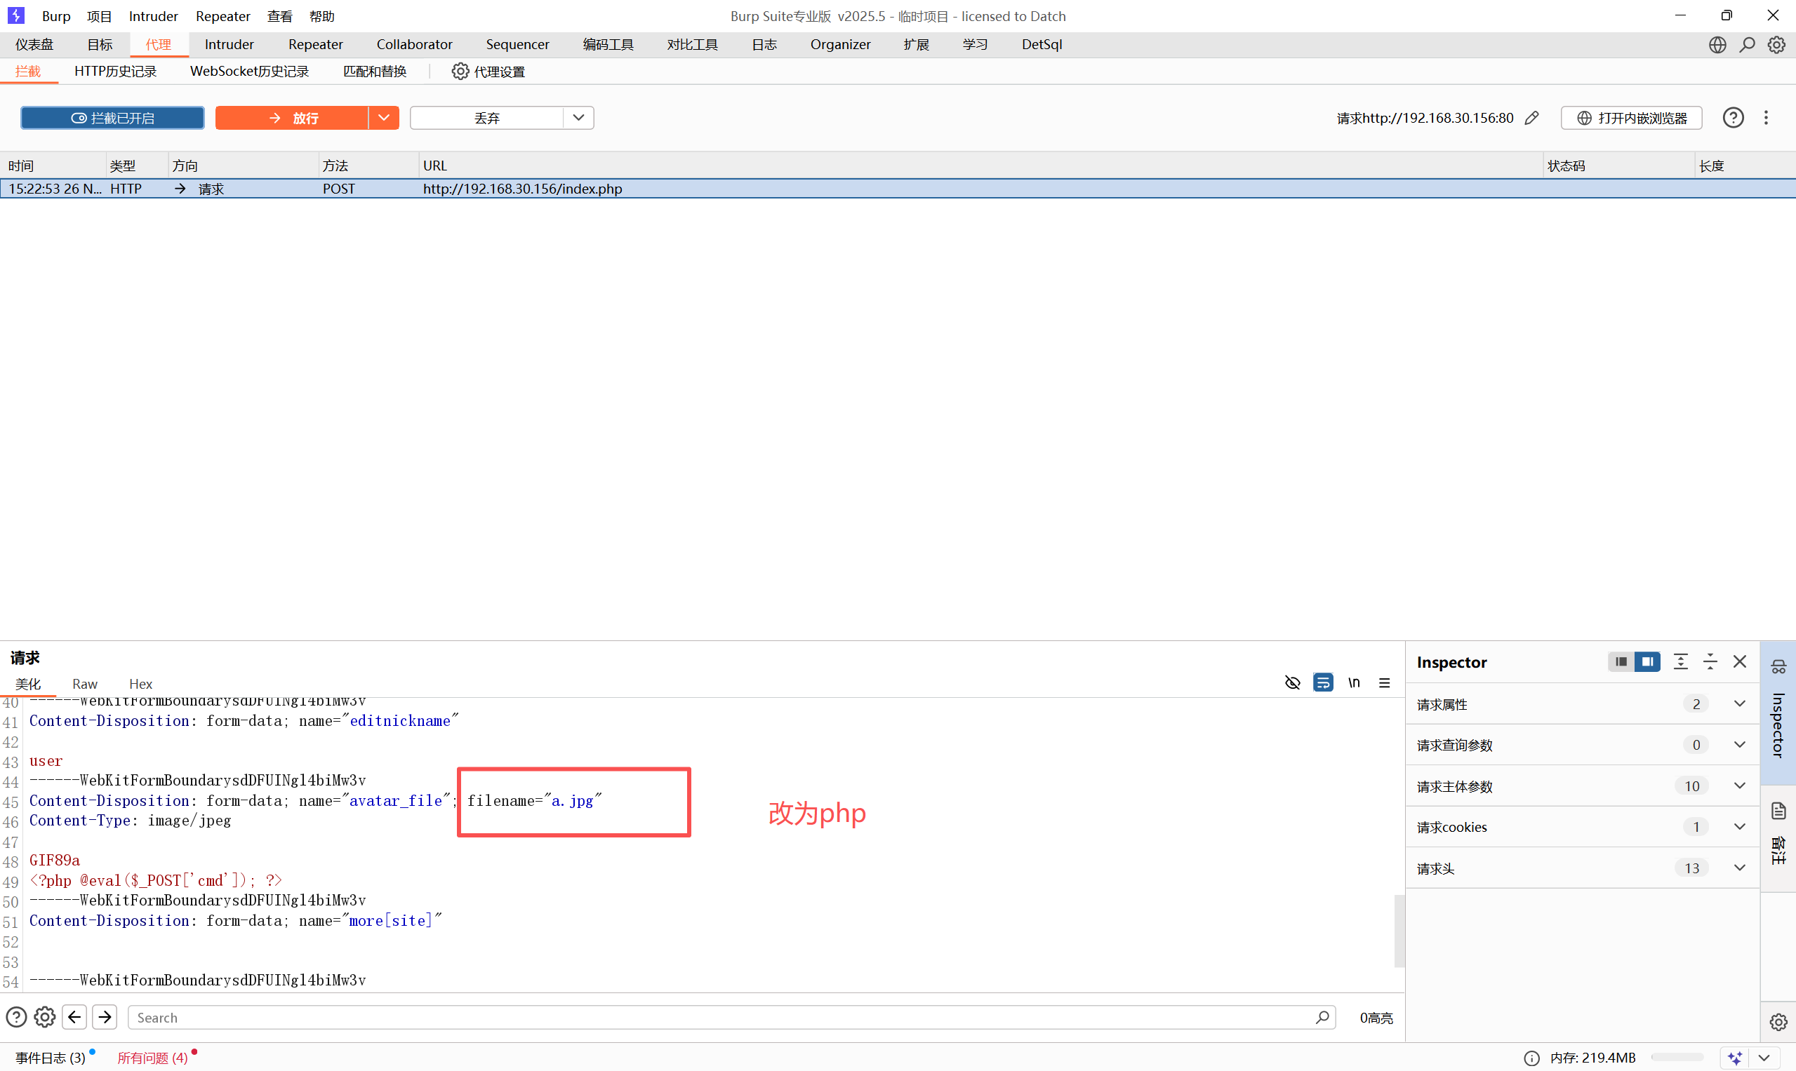
Task: Open the request editor hamburger menu
Action: pos(1384,682)
